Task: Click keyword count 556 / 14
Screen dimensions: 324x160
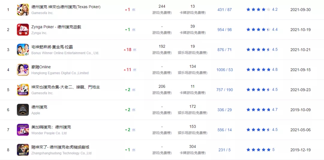Action: (225, 130)
